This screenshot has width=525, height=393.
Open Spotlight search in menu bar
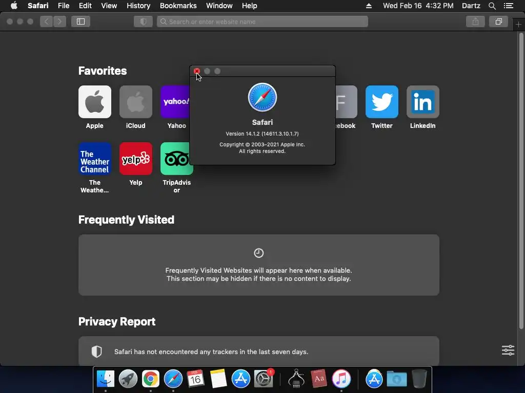click(492, 6)
